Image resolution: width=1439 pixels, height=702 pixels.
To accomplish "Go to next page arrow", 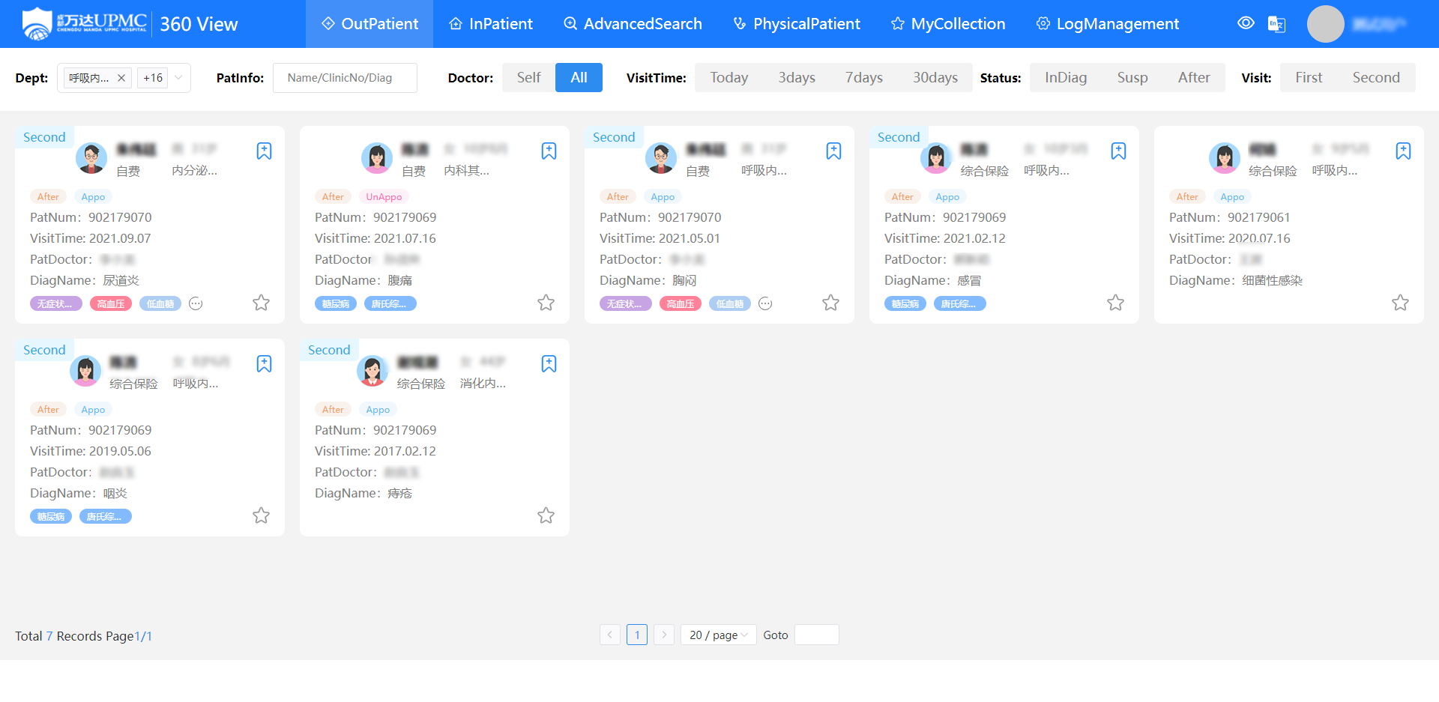I will (664, 635).
